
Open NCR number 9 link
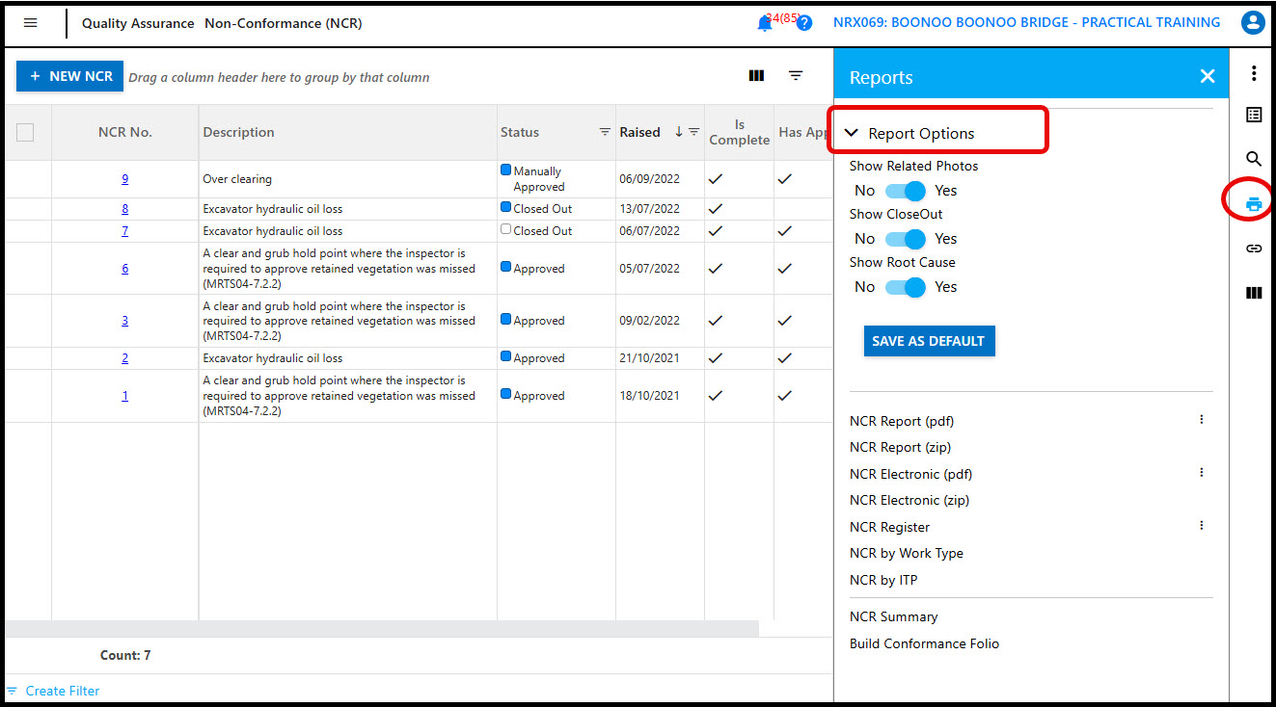click(124, 179)
